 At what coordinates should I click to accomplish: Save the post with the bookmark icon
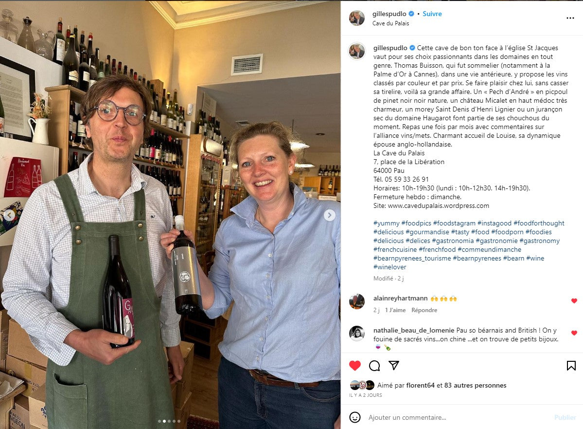(571, 366)
